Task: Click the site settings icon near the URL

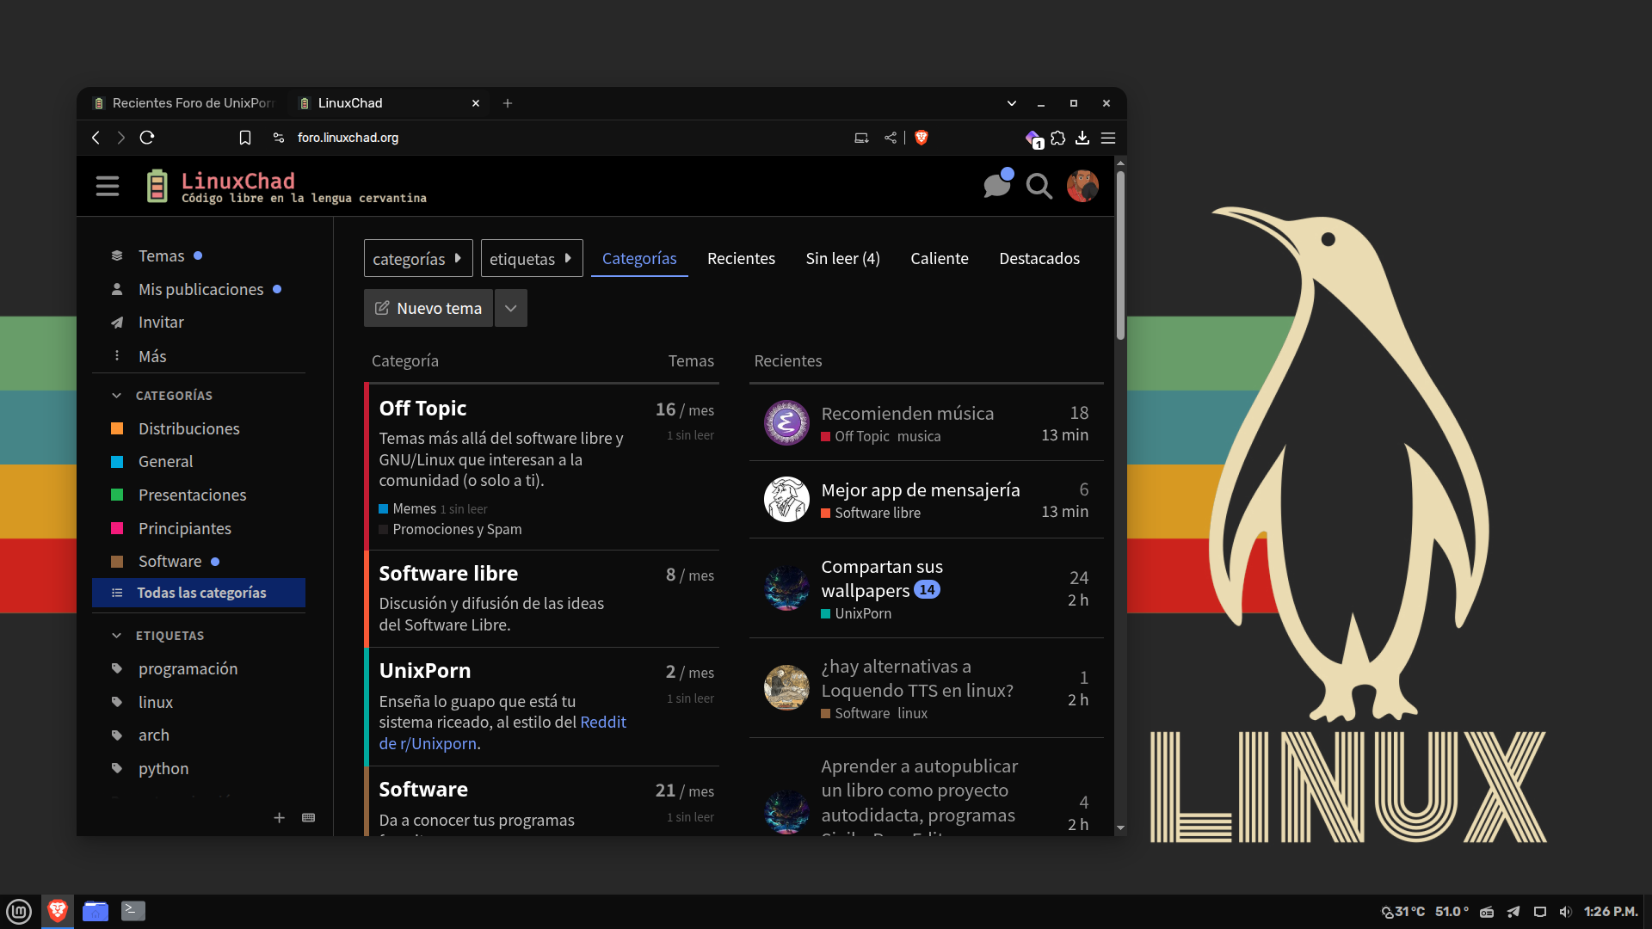Action: point(278,138)
